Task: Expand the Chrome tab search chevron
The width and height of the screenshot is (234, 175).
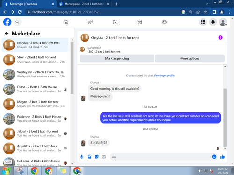Action: (207, 4)
